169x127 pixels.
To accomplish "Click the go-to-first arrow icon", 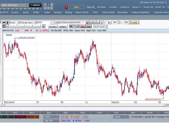I will click(4, 22).
